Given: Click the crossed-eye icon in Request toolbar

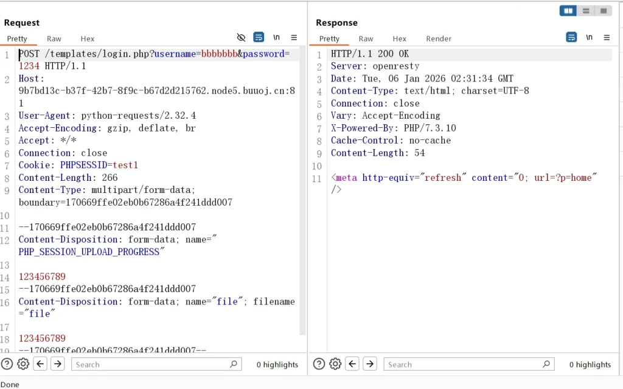Looking at the screenshot, I should pos(241,38).
